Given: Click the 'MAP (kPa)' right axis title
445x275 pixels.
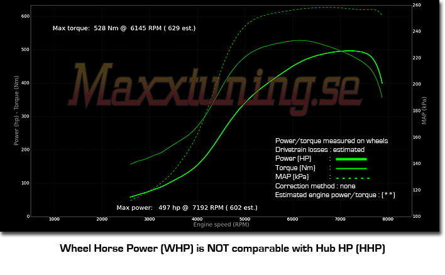Looking at the screenshot, I should (424, 111).
